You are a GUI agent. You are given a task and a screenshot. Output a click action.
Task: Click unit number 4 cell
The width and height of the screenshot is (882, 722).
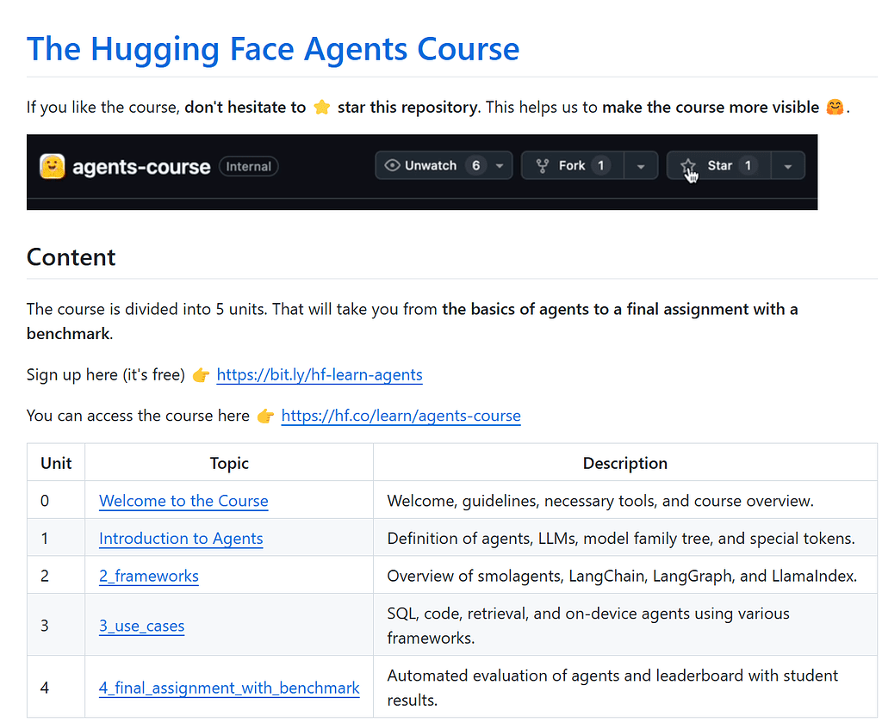tap(56, 688)
